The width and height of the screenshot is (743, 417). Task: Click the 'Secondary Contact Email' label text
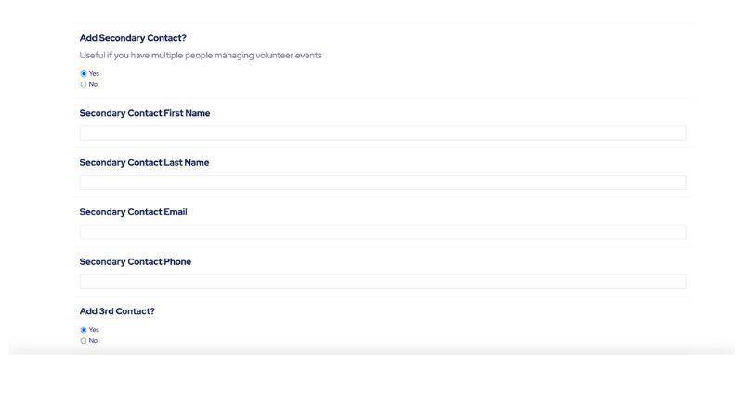click(x=133, y=212)
